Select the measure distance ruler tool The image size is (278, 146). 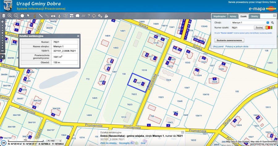40,15
